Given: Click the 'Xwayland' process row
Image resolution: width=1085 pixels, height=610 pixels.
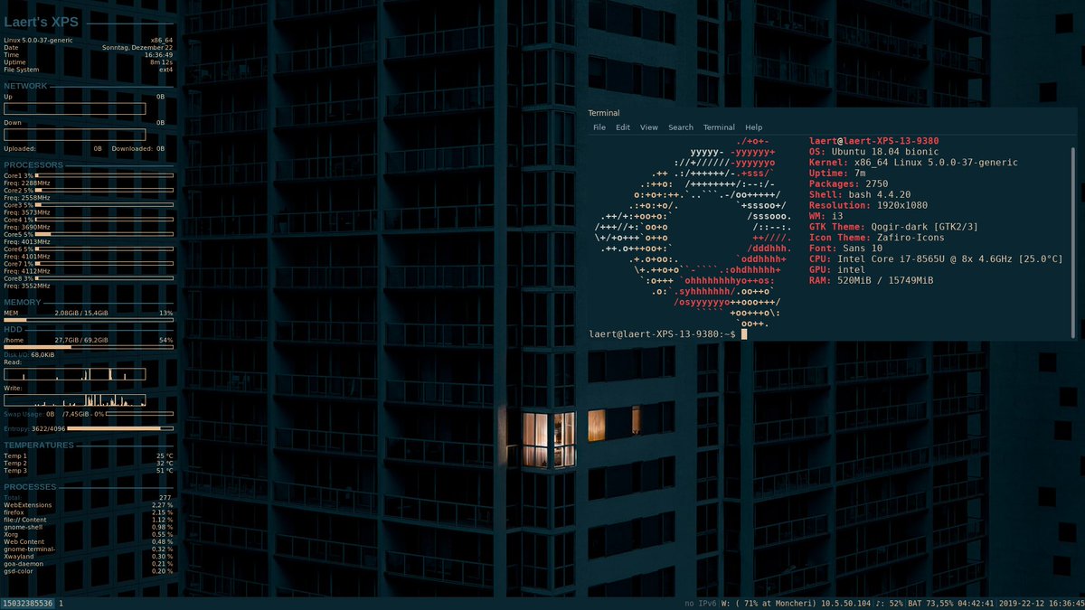Looking at the screenshot, I should (x=89, y=557).
